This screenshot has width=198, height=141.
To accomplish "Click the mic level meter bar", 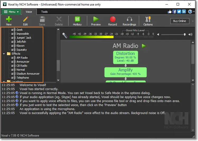I will coord(112,37).
